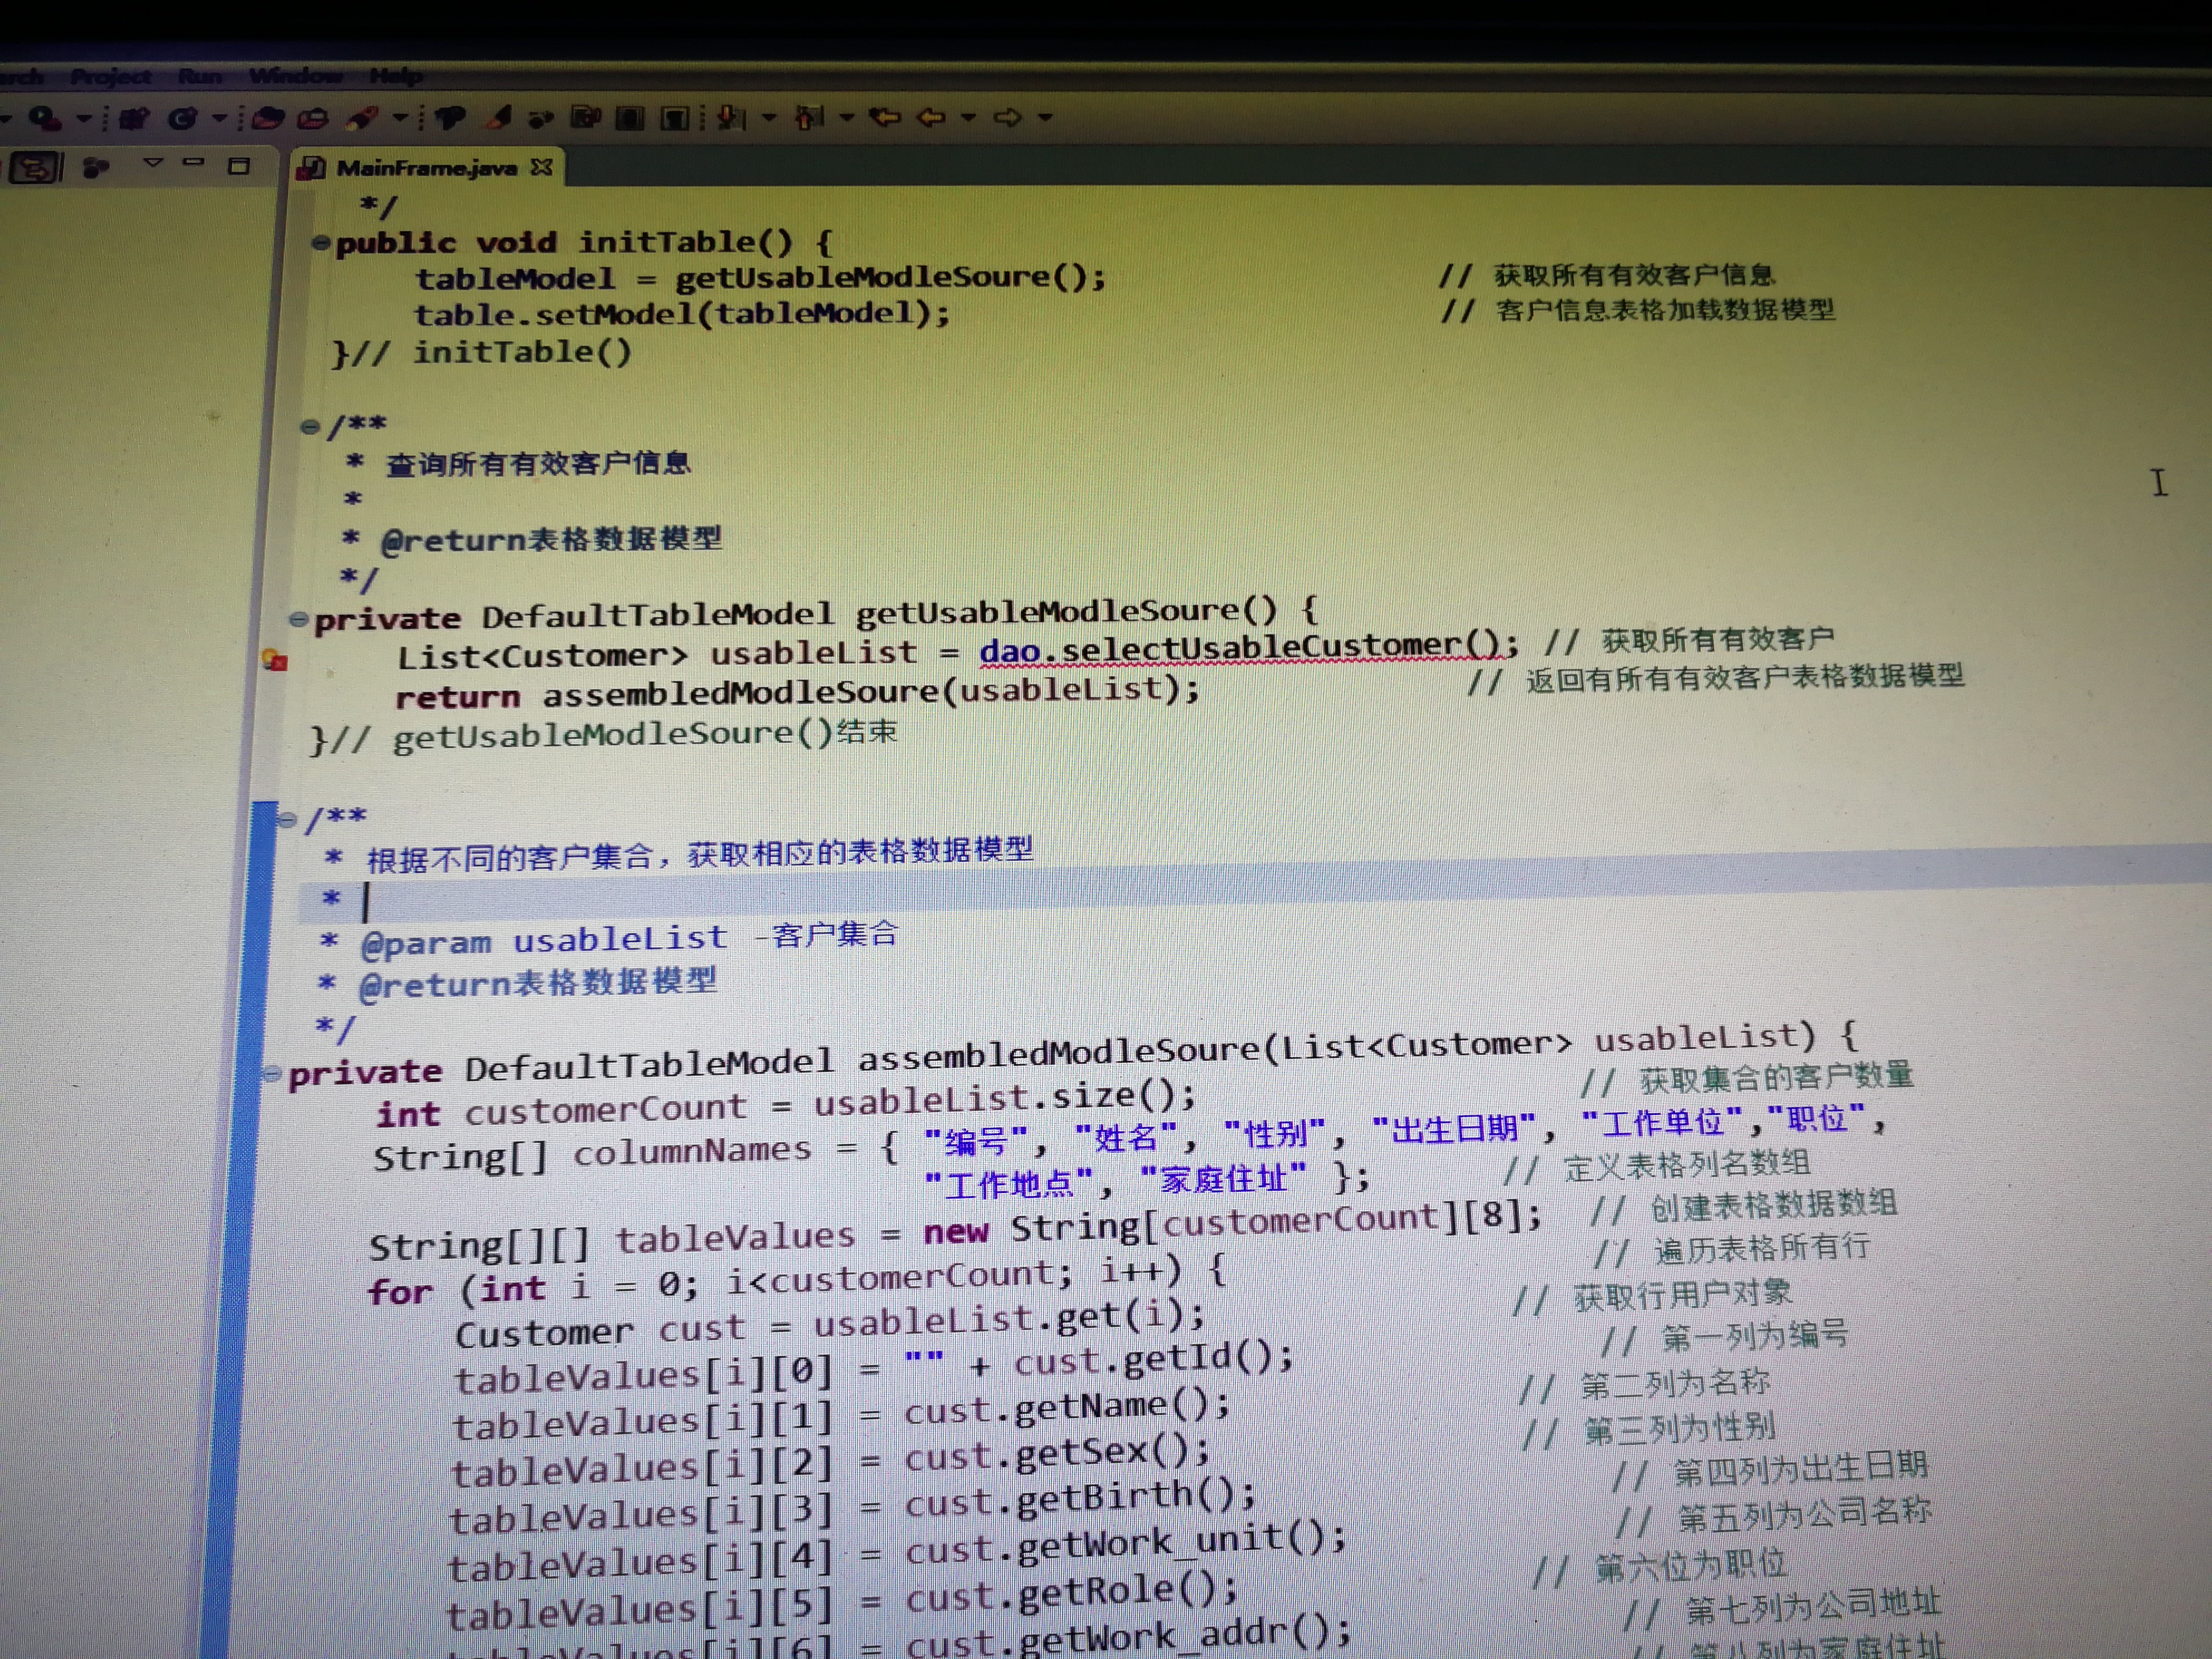Click the New Java Class icon

[183, 119]
